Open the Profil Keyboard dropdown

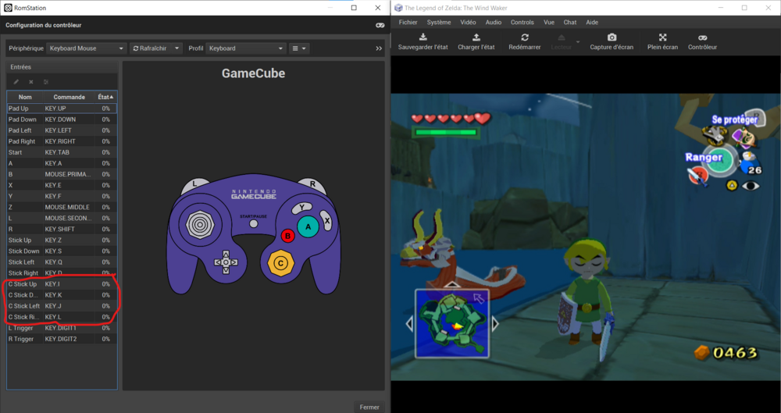[246, 48]
